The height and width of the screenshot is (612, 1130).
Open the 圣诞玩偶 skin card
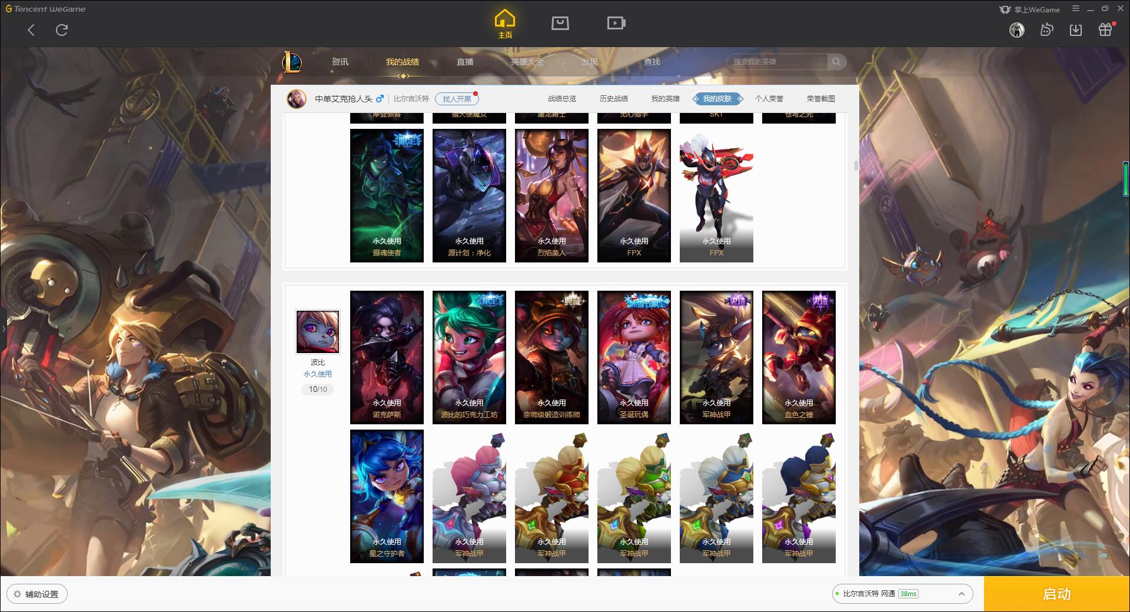(634, 358)
